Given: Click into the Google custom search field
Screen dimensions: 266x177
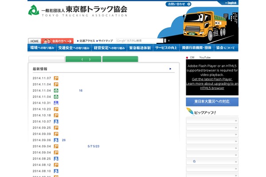Looking at the screenshot, I should (x=140, y=41).
